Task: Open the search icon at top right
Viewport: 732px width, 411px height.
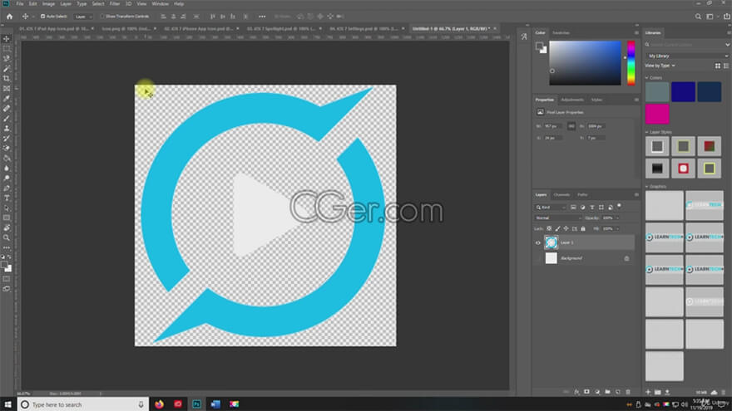Action: click(698, 17)
